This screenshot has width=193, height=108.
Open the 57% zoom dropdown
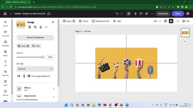click(157, 21)
